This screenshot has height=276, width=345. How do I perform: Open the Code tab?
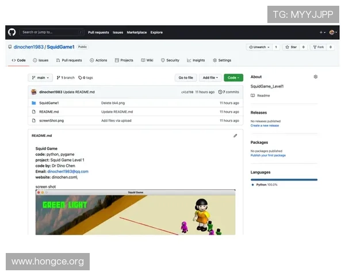(x=18, y=60)
